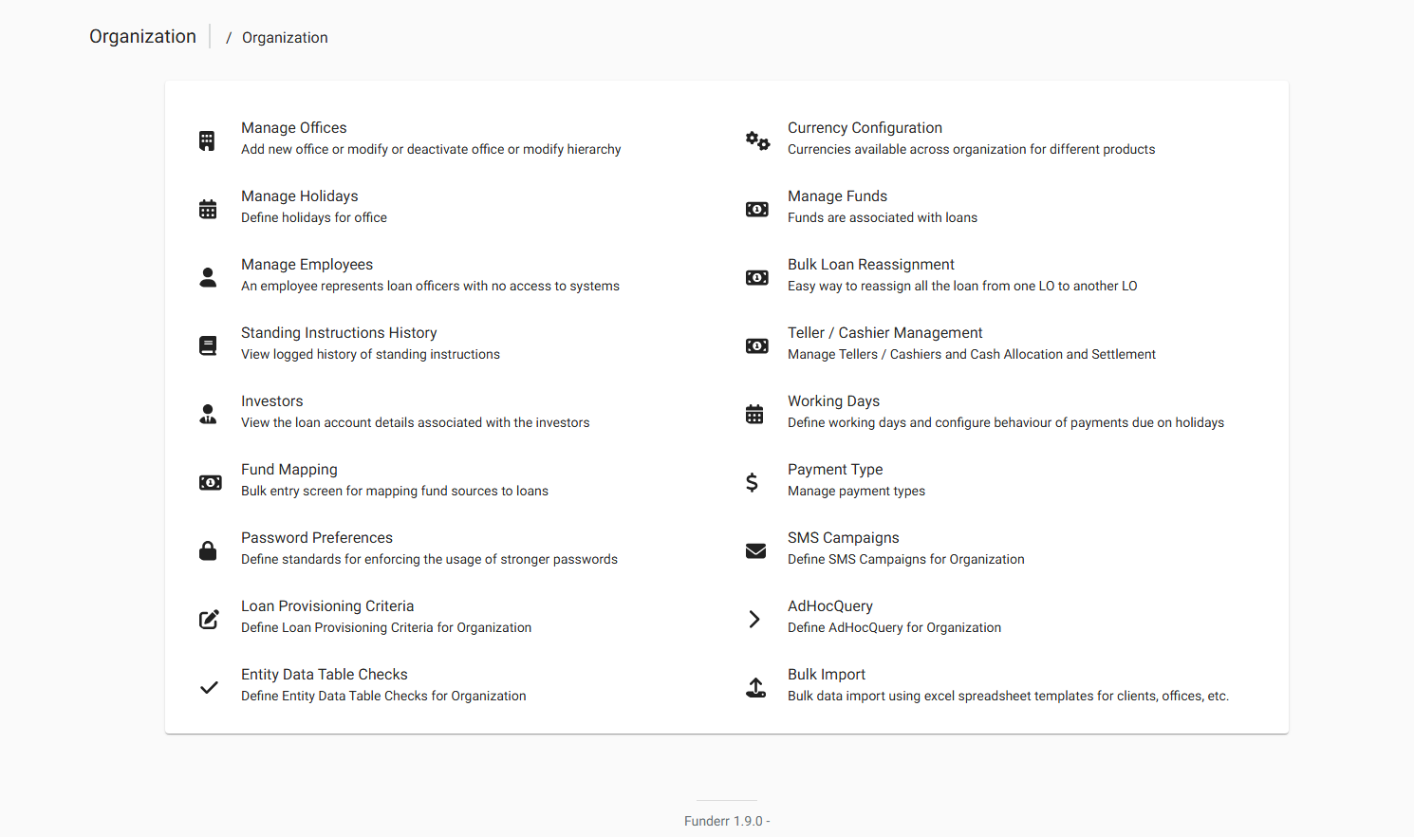Select the gears icon beside Currency Configuration

756,140
